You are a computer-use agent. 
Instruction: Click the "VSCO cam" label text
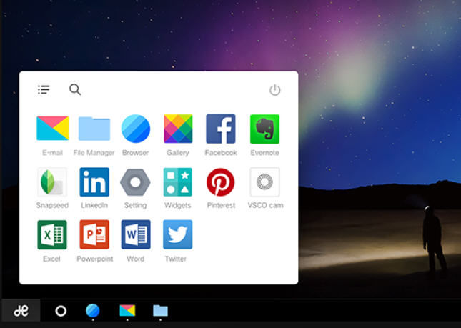265,205
